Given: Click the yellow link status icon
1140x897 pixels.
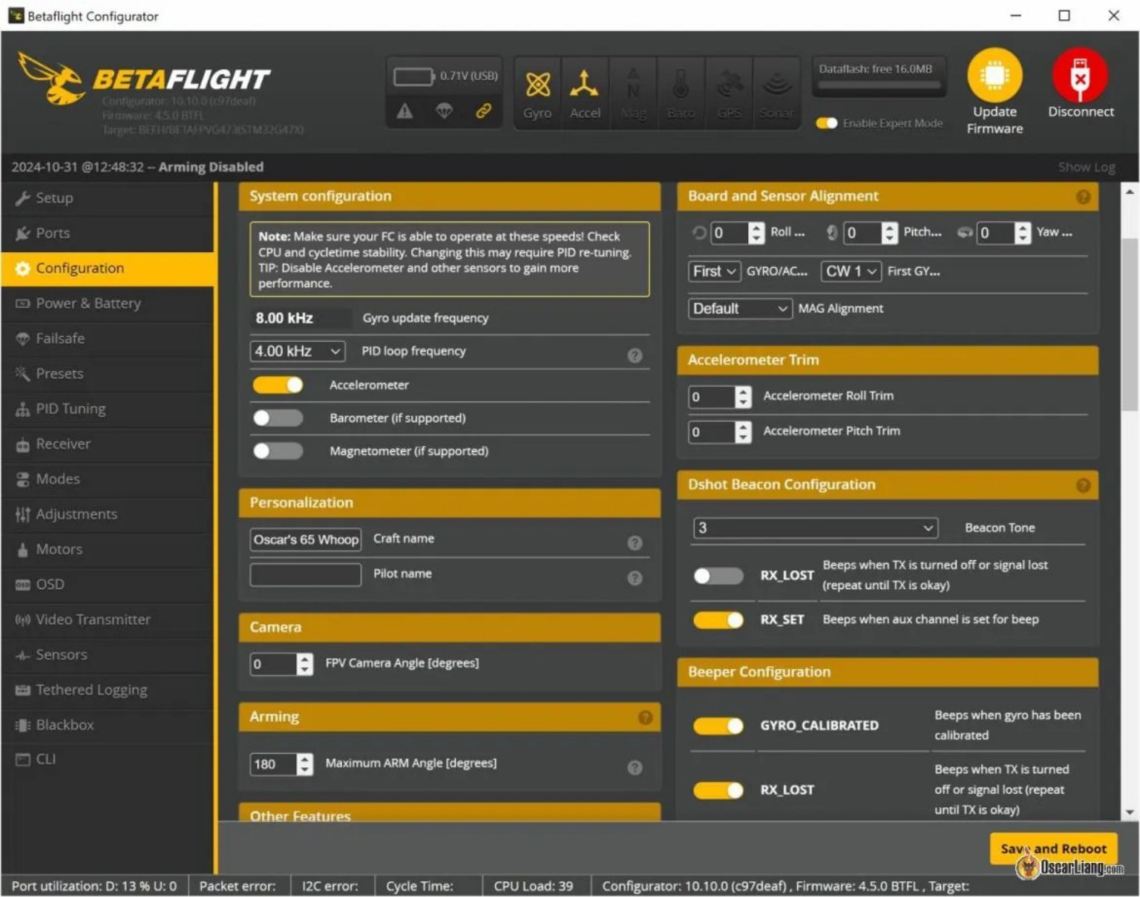Looking at the screenshot, I should (x=483, y=111).
